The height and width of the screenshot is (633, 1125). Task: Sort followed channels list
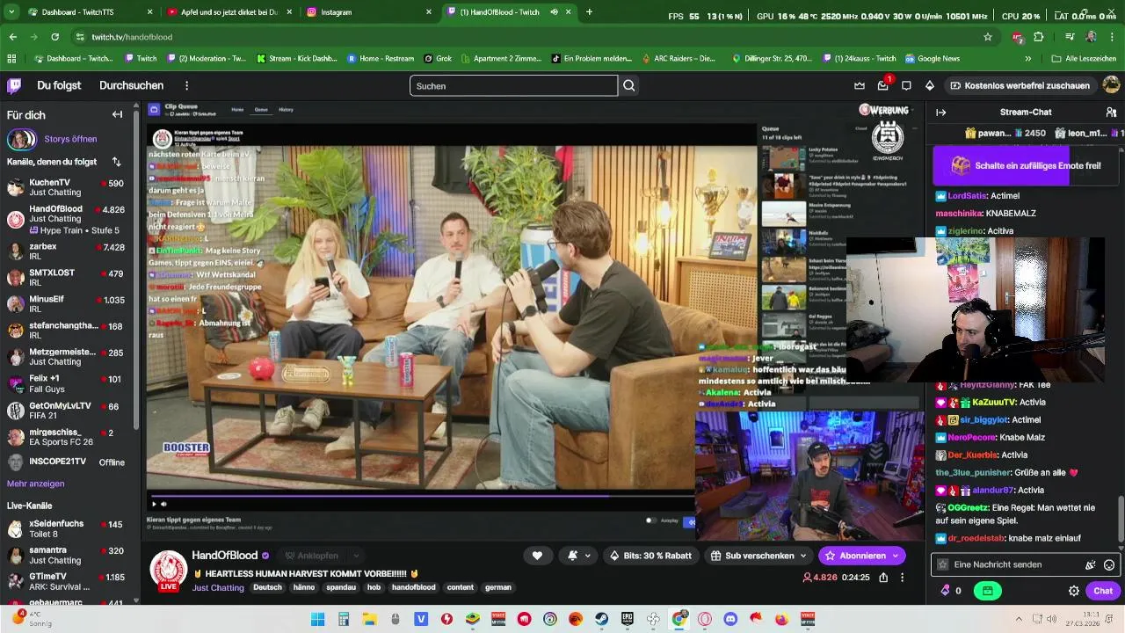[116, 162]
